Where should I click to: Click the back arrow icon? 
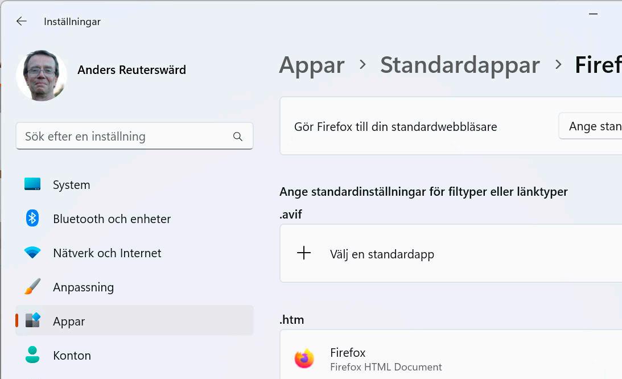pos(22,22)
